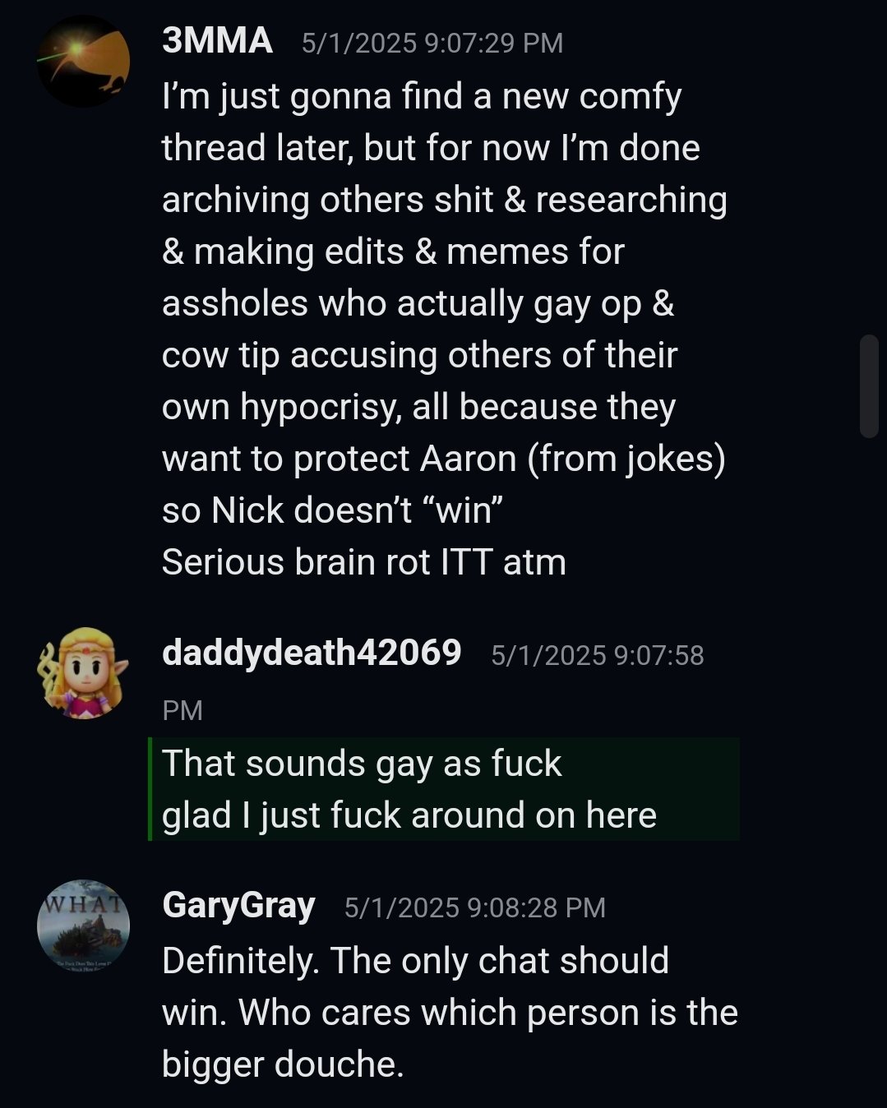Click the green quote bar beside highlighted message

(150, 789)
